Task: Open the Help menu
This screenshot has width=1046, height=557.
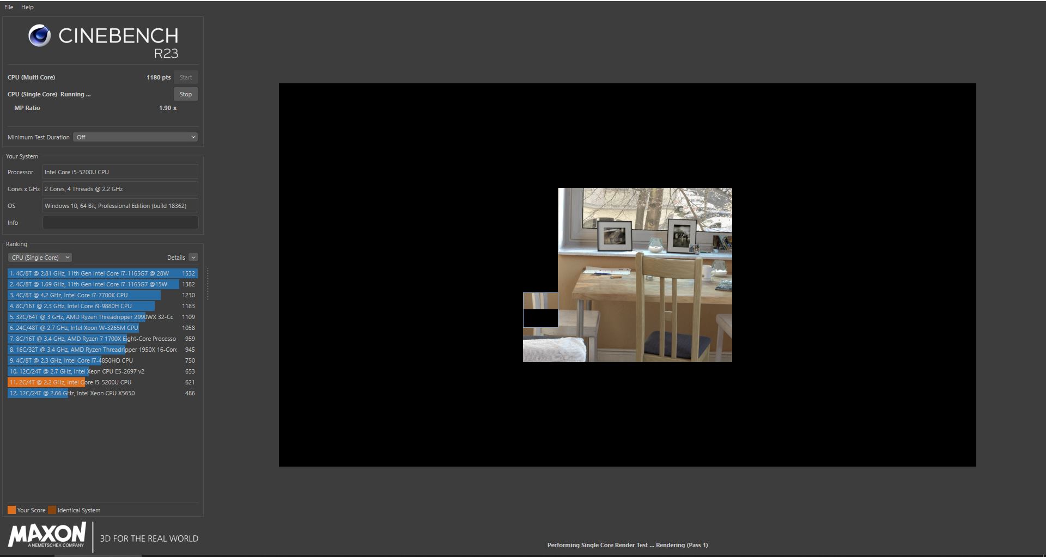Action: (27, 7)
